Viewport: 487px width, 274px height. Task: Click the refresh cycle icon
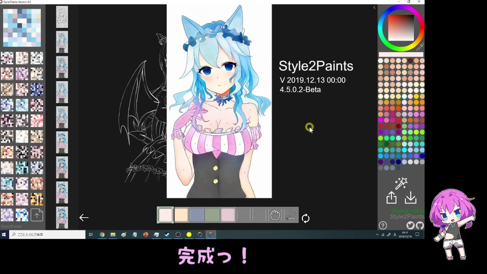[305, 218]
